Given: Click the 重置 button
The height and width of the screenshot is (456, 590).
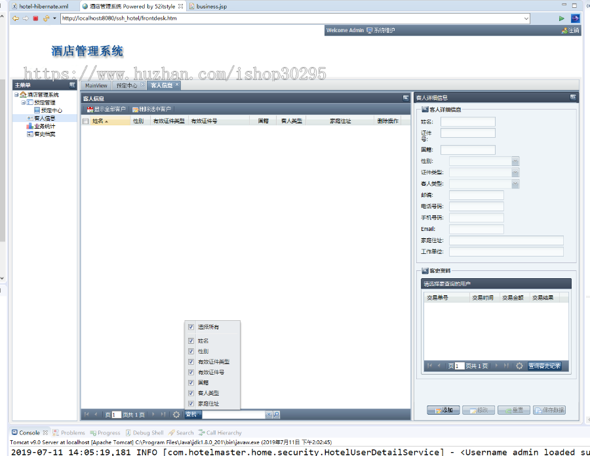Looking at the screenshot, I should coord(514,410).
